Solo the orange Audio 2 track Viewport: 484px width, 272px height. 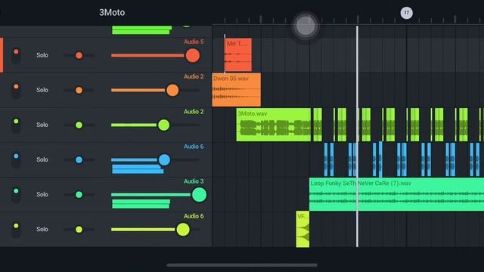coord(42,90)
